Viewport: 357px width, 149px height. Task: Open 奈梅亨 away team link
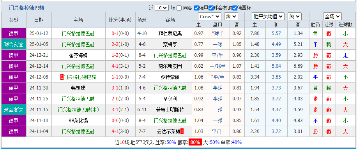(170, 44)
